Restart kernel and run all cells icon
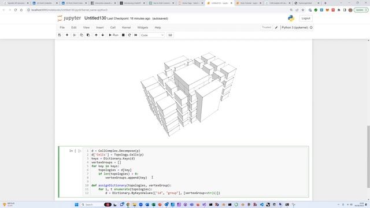370x208 pixels. coord(136,35)
